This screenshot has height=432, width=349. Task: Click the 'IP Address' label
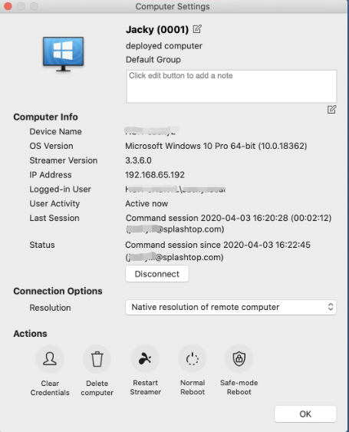[51, 175]
